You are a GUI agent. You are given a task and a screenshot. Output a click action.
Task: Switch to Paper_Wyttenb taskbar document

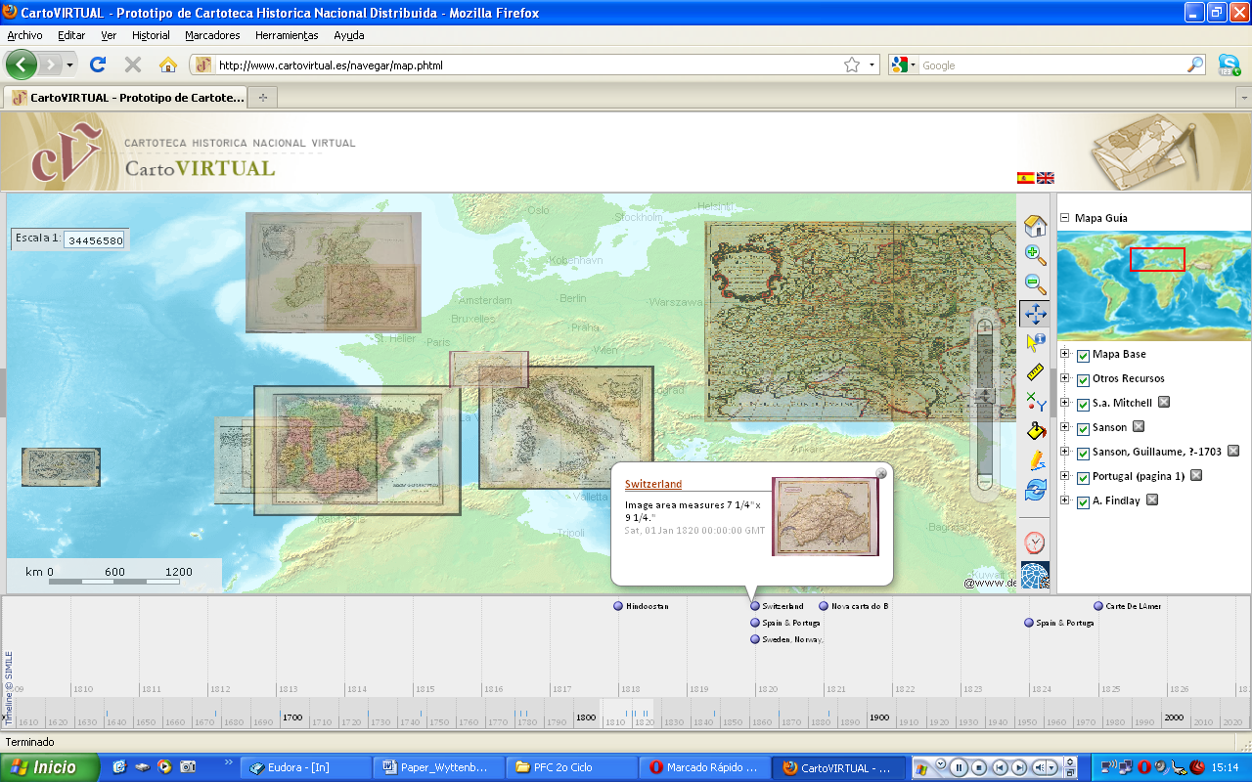439,767
